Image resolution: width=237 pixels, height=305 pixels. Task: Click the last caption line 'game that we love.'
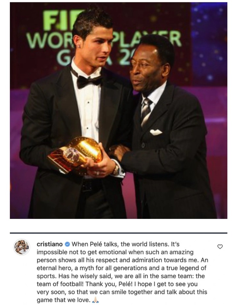point(64,300)
